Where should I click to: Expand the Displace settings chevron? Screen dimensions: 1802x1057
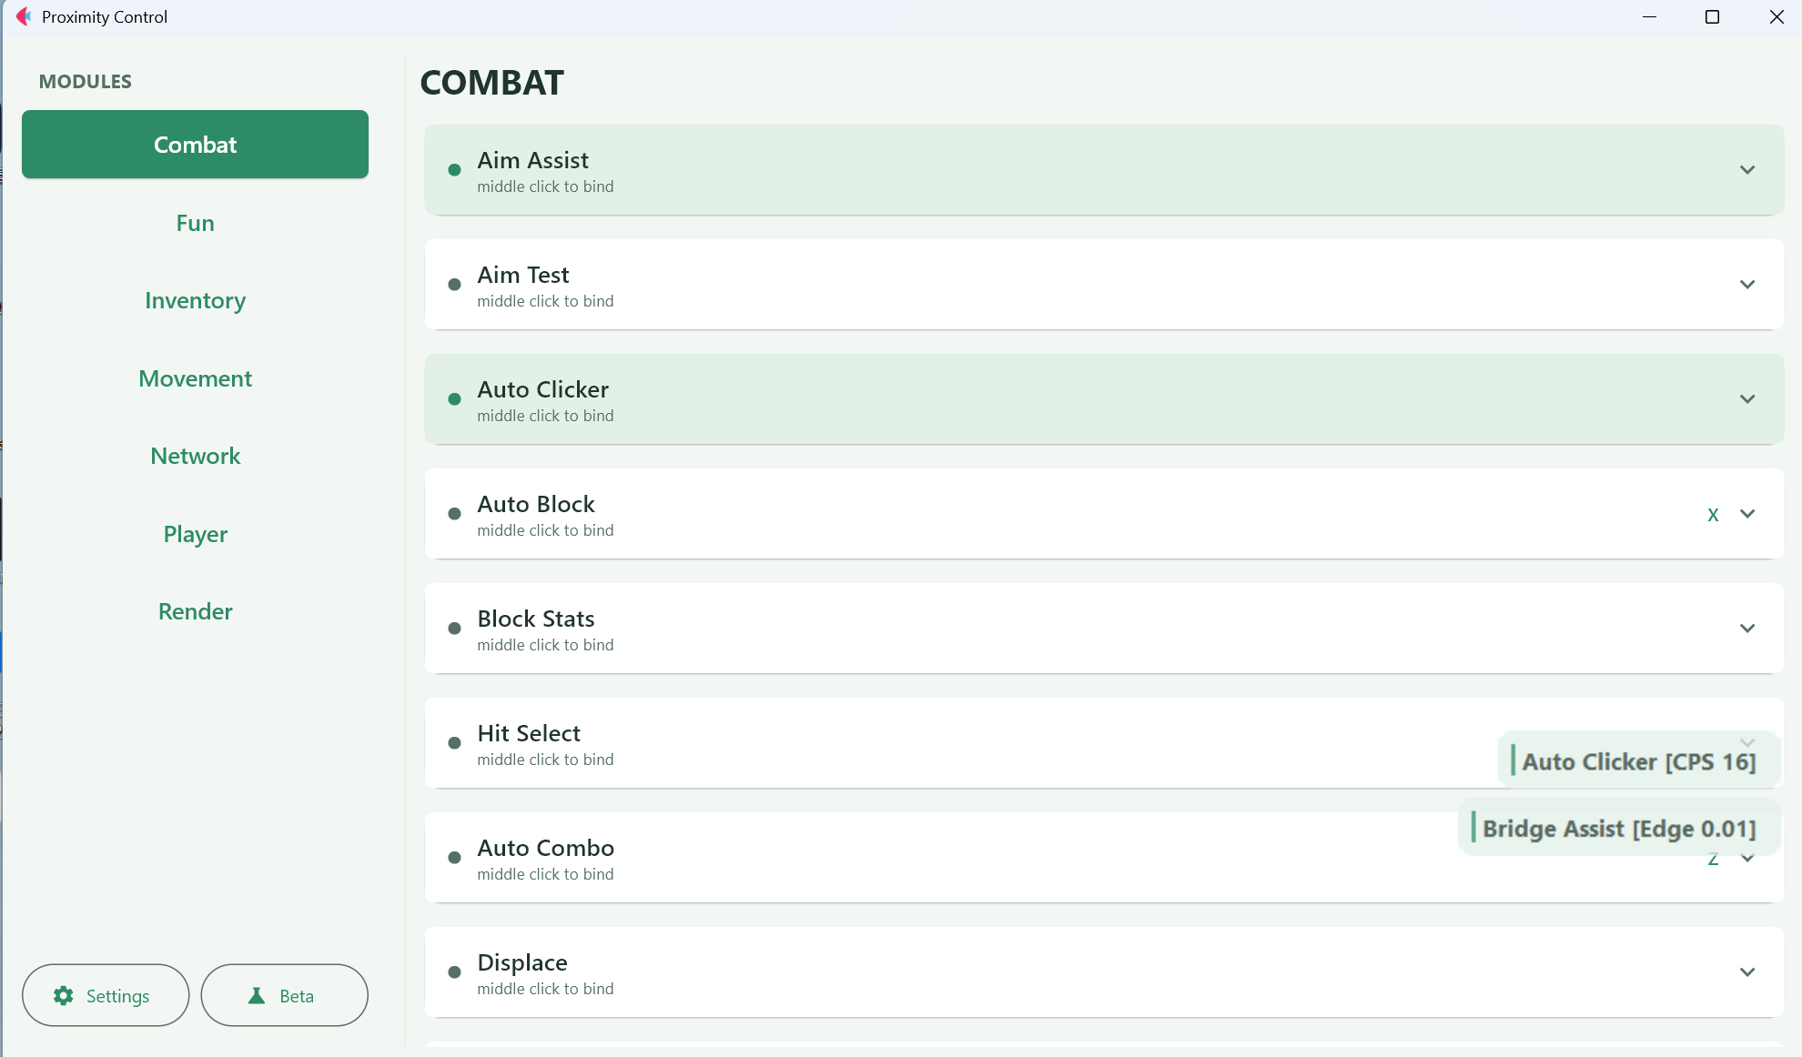tap(1747, 972)
